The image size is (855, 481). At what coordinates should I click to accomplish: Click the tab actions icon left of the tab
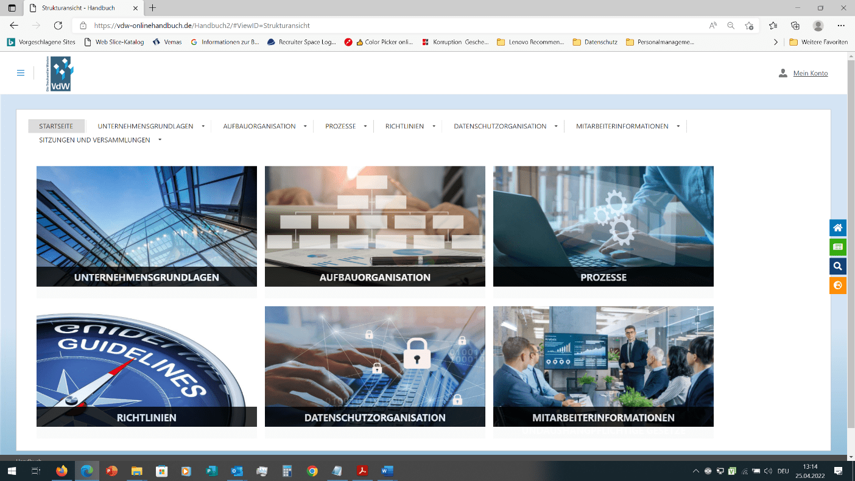[x=12, y=8]
